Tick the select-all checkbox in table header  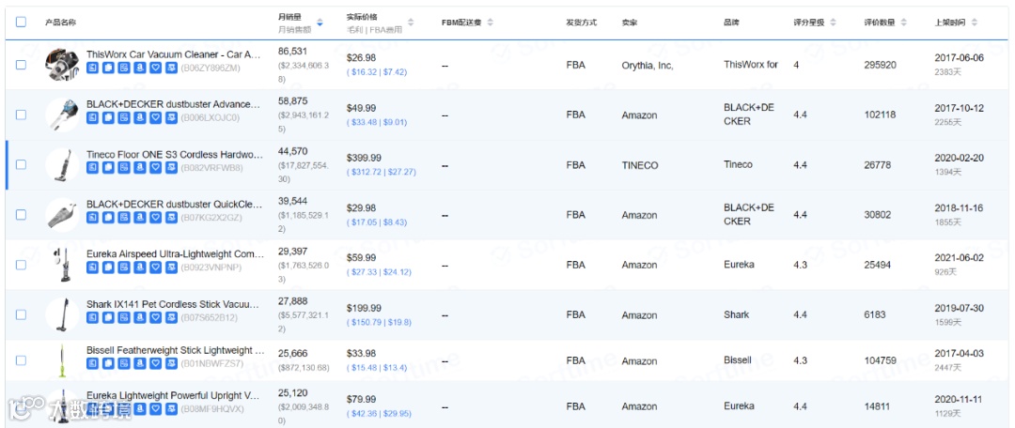click(21, 22)
